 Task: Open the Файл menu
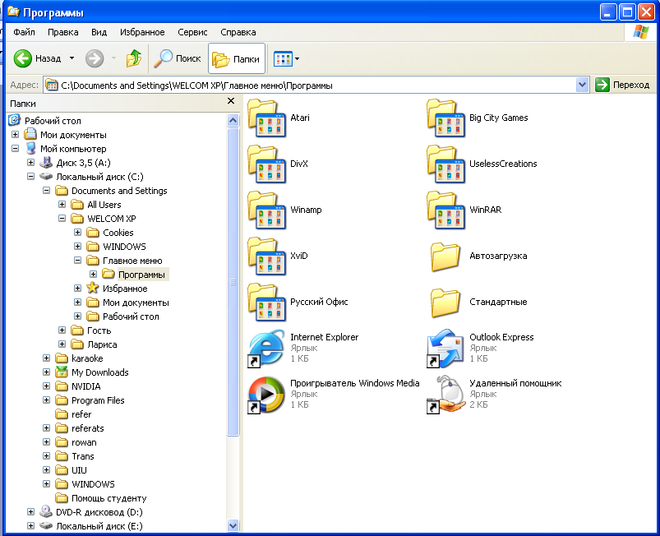click(24, 32)
